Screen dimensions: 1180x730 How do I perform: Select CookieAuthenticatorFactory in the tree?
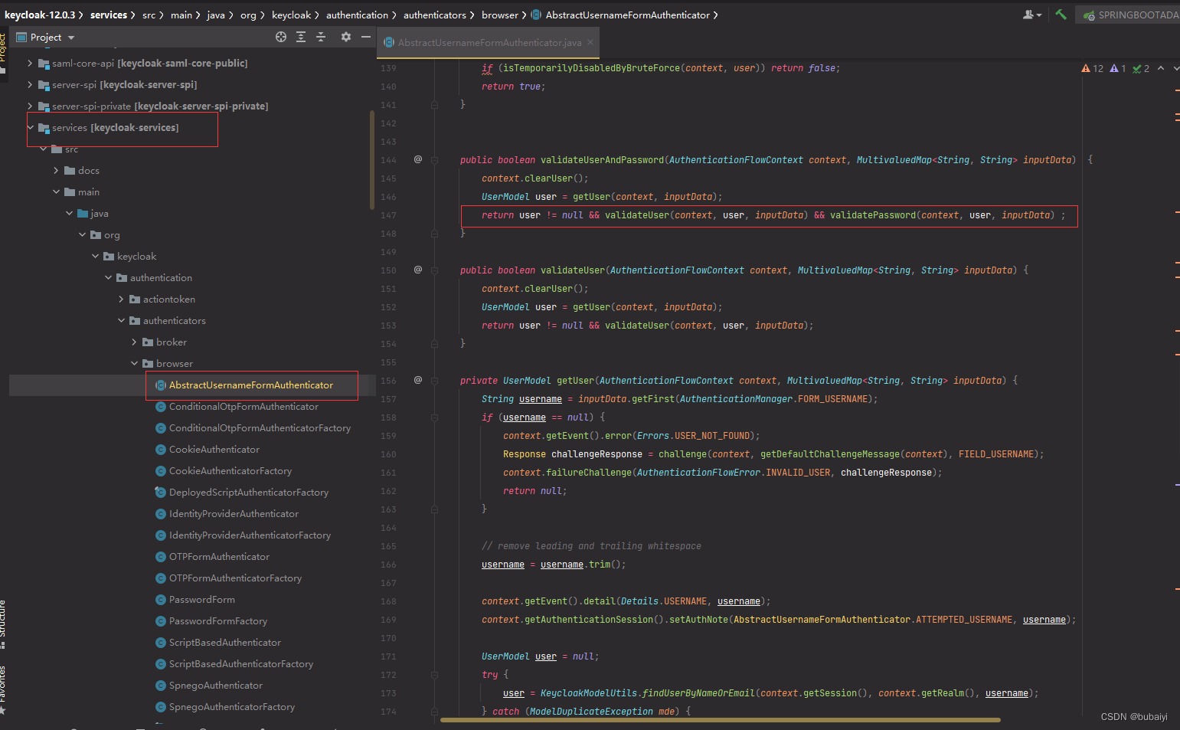[230, 471]
